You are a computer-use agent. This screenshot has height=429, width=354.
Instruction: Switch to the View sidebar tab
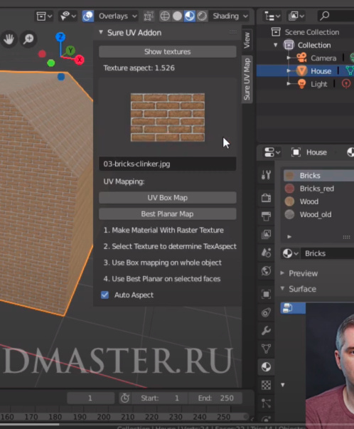click(247, 40)
